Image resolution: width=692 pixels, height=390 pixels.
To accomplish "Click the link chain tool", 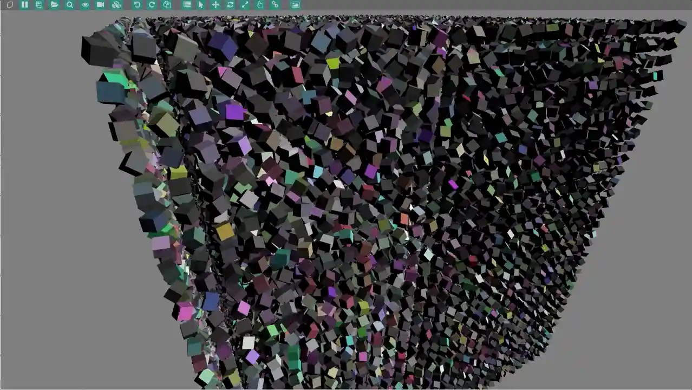I will 275,5.
